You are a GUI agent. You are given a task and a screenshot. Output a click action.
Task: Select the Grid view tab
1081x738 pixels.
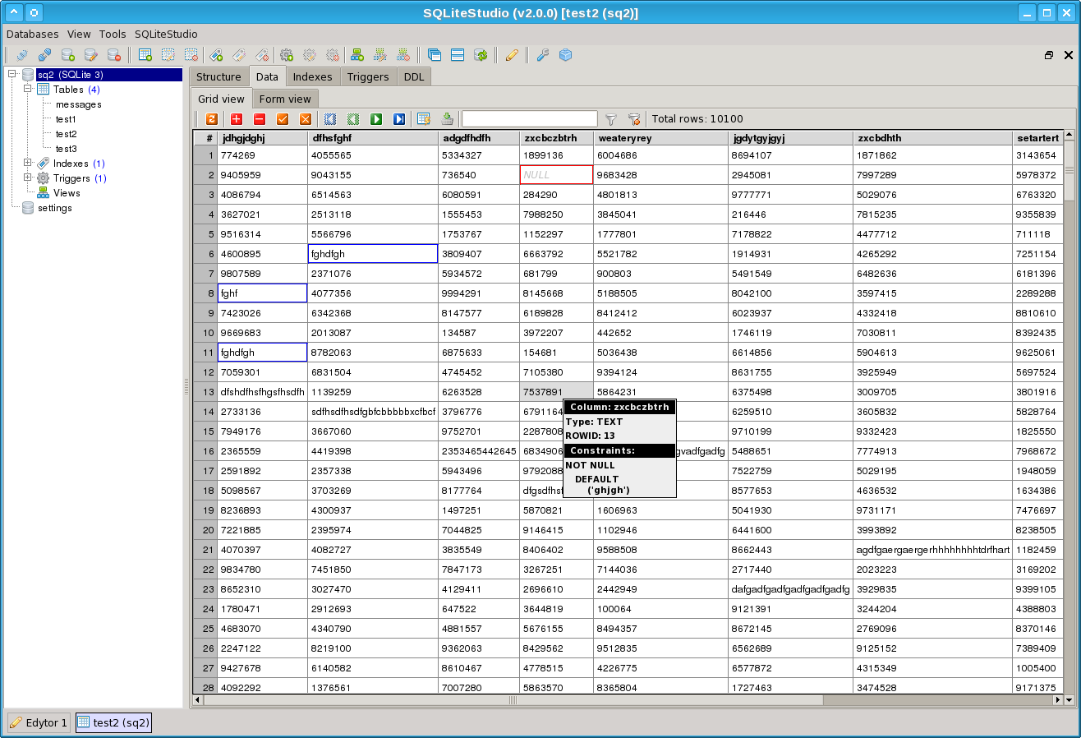[222, 99]
